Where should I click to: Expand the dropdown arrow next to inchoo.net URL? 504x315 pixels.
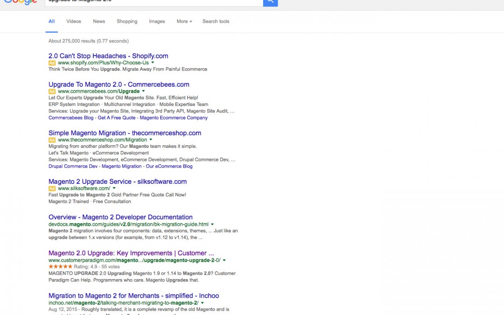click(202, 302)
